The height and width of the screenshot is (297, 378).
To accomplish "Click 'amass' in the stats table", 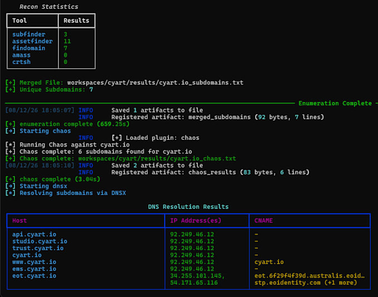I will coord(21,55).
